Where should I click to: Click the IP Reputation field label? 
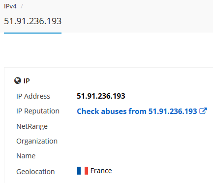coord(38,111)
